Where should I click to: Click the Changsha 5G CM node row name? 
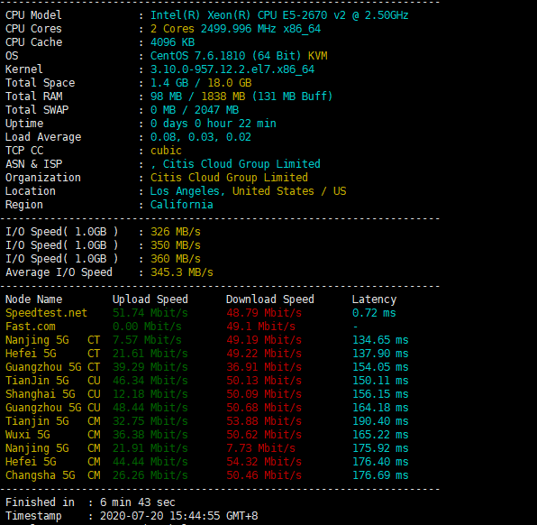click(x=53, y=475)
